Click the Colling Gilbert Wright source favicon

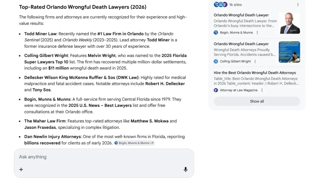(216, 61)
